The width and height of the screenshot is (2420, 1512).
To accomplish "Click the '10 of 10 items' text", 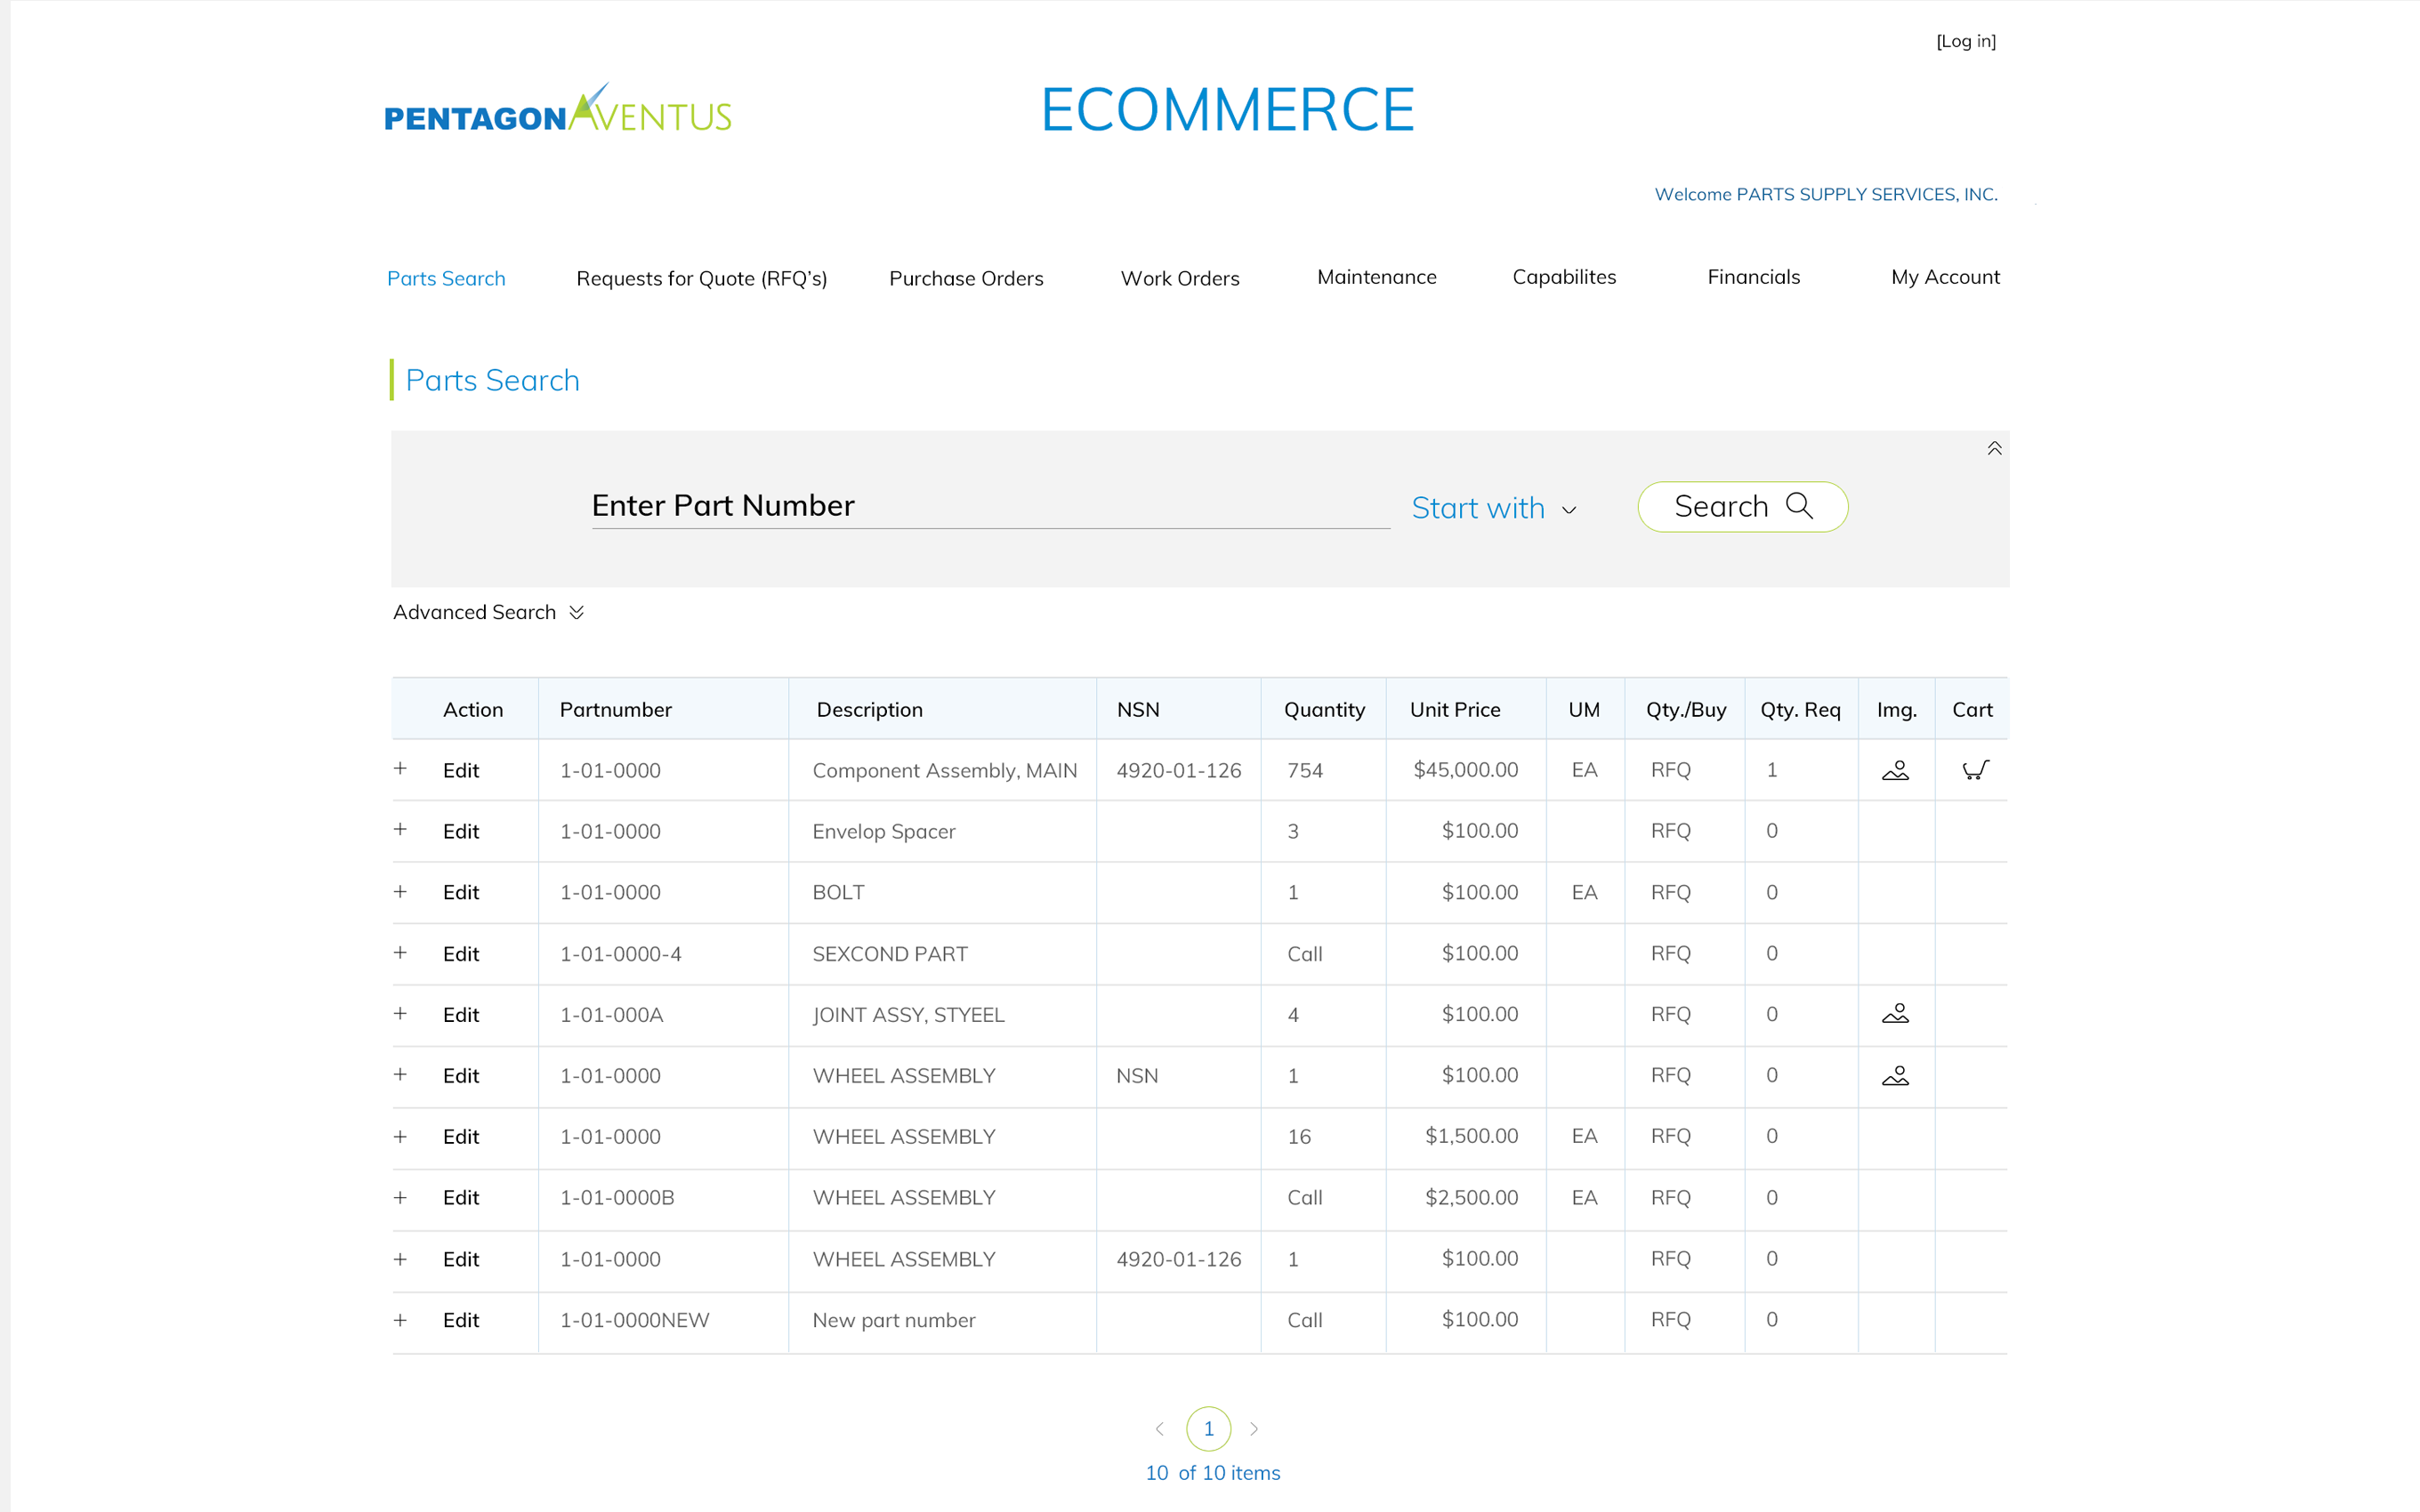I will 1212,1473.
